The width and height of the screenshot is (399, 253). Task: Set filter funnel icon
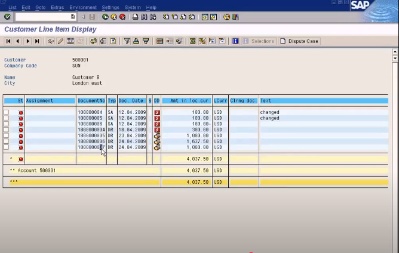tap(127, 41)
